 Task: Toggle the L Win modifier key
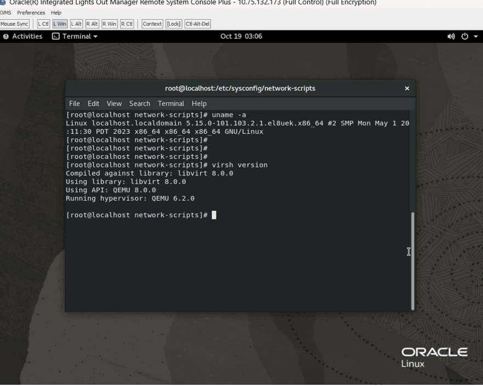(x=60, y=24)
